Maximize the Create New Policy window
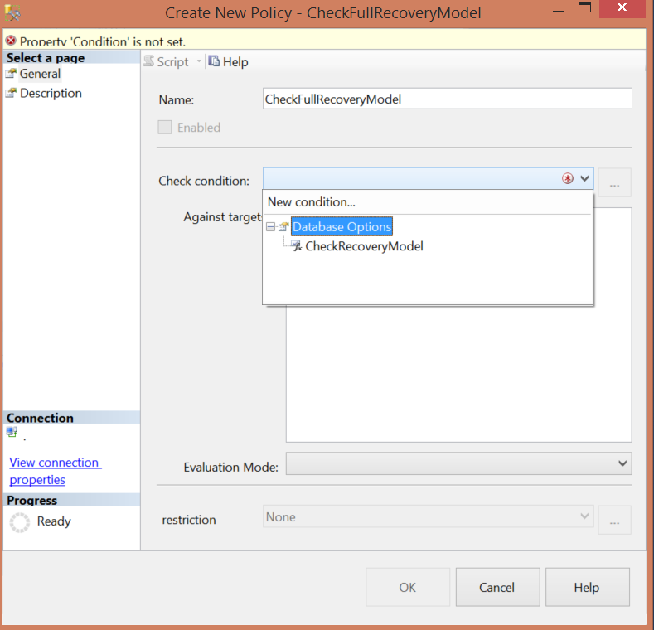This screenshot has height=630, width=654. [584, 8]
